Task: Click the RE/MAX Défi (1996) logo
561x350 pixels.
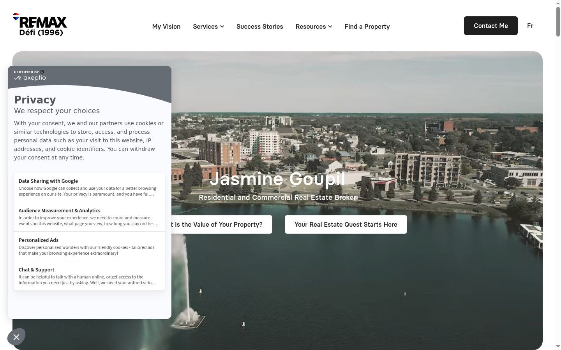Action: click(40, 24)
